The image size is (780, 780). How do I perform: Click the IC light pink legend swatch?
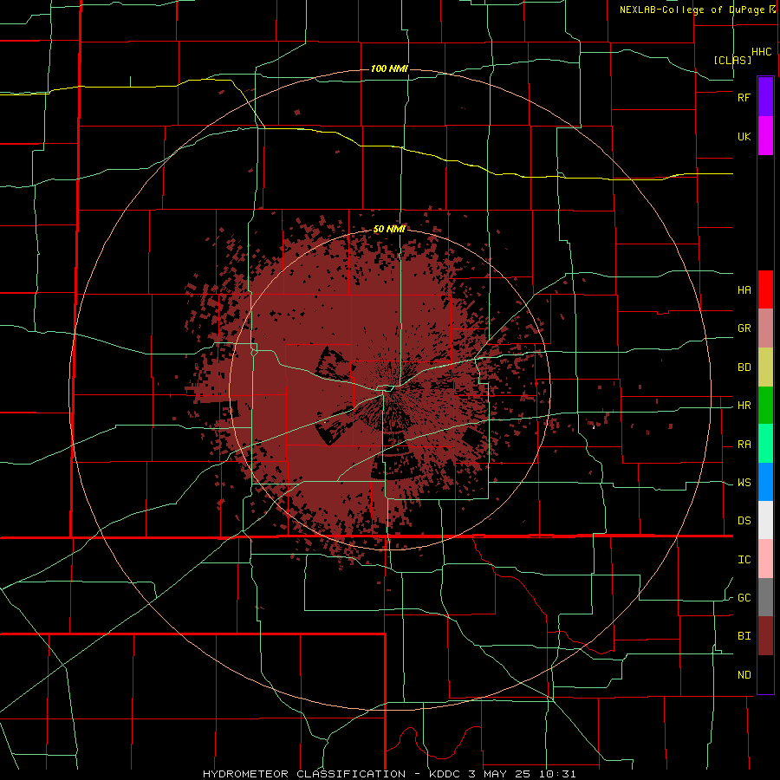[x=765, y=559]
